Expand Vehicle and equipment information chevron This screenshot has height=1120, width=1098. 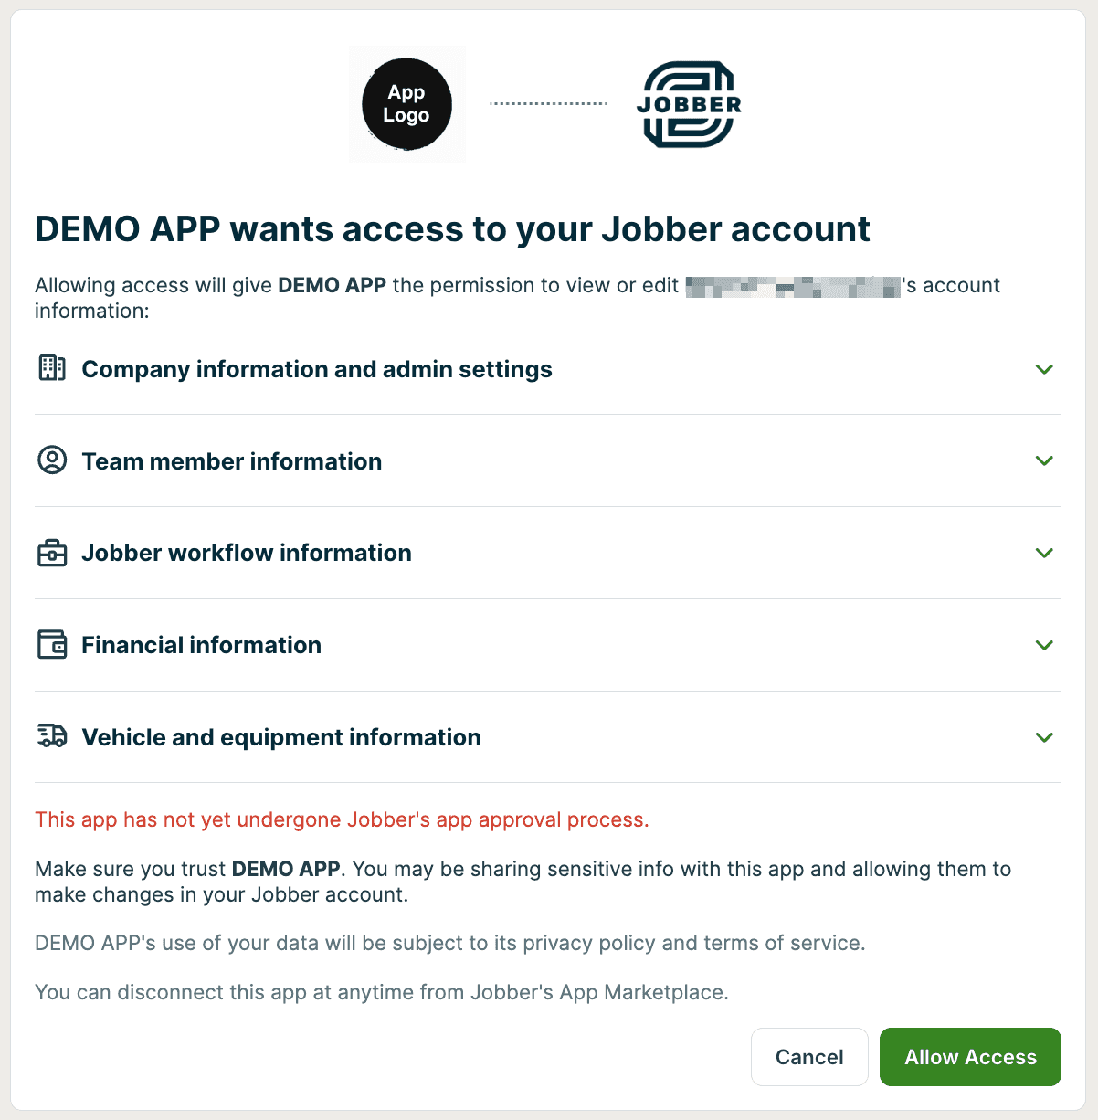point(1044,737)
